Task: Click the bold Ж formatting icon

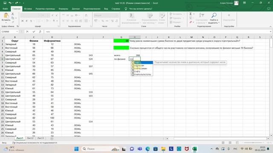Action: point(23,21)
